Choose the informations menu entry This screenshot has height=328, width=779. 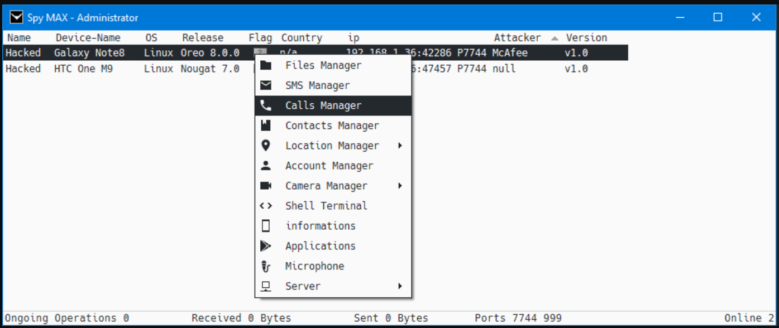tap(321, 226)
